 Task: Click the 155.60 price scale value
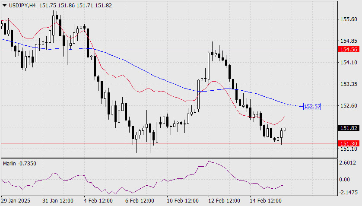[x=349, y=19]
